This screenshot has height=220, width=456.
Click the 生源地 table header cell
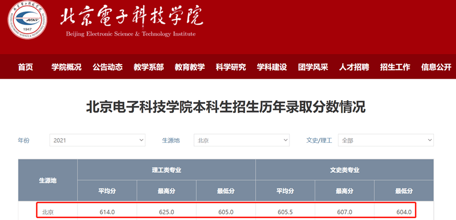pyautogui.click(x=47, y=180)
